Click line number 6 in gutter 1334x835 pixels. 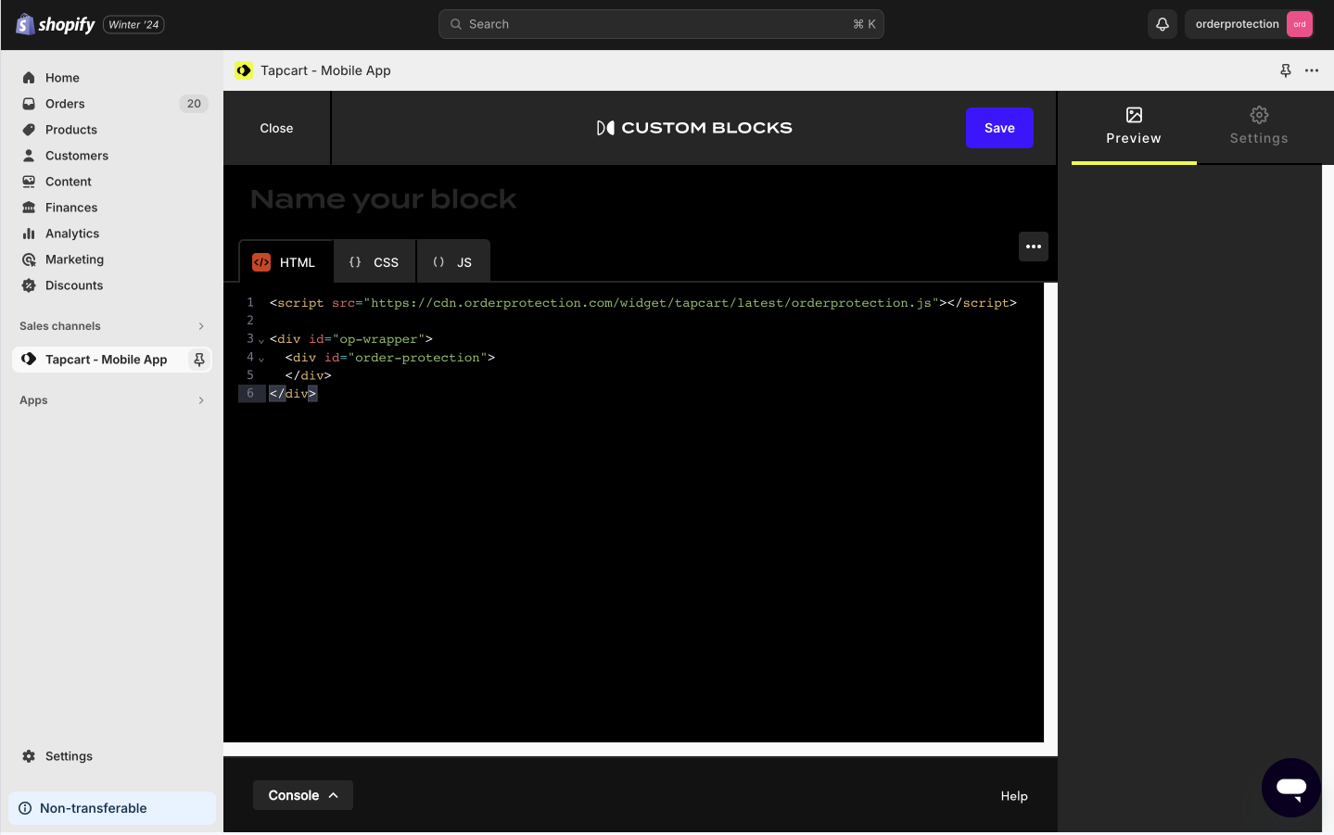click(250, 394)
